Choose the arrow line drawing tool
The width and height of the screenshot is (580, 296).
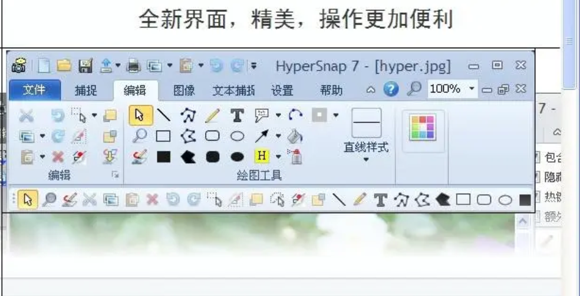click(x=262, y=136)
